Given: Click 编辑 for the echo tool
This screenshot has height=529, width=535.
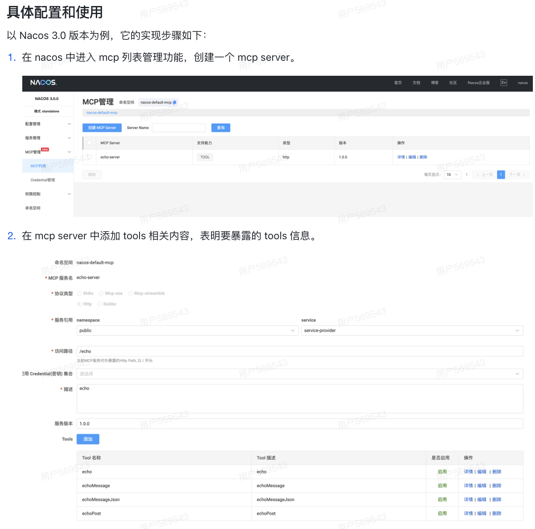Looking at the screenshot, I should [481, 472].
